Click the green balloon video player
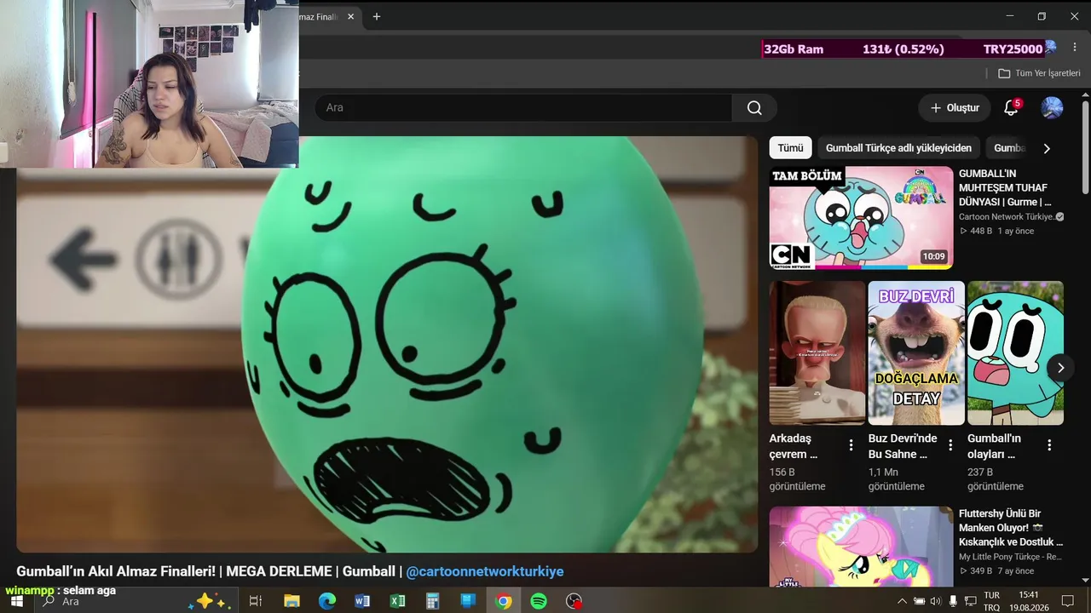Image resolution: width=1091 pixels, height=613 pixels. point(387,345)
